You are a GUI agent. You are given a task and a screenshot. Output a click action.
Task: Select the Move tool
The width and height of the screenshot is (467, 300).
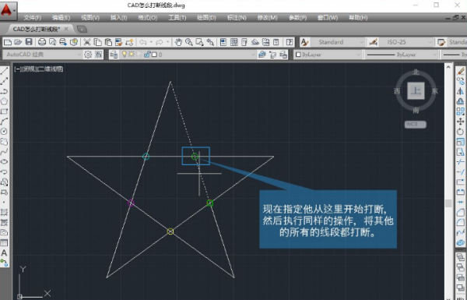point(461,122)
